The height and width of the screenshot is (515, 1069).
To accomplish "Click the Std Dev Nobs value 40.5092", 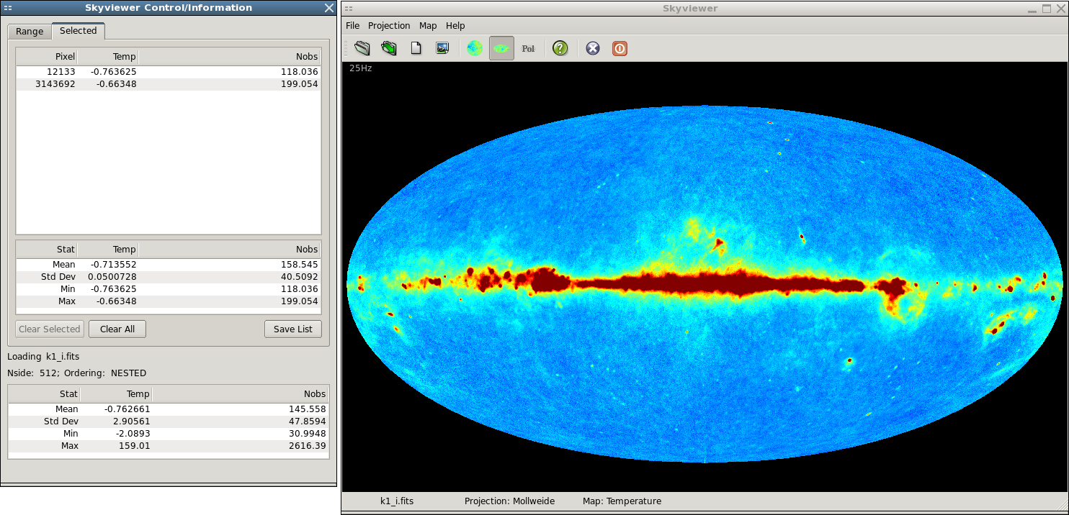I will pos(300,277).
